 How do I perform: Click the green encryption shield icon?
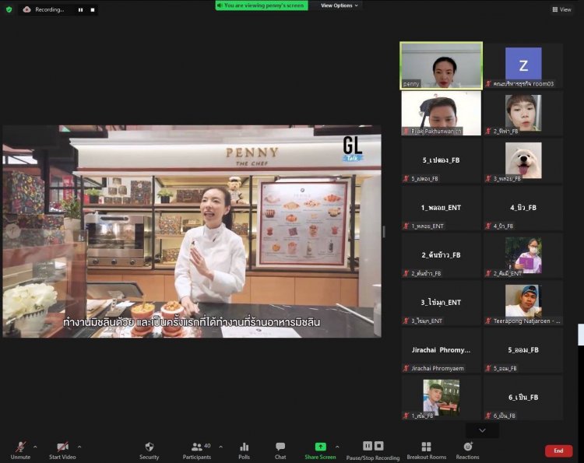tap(9, 9)
